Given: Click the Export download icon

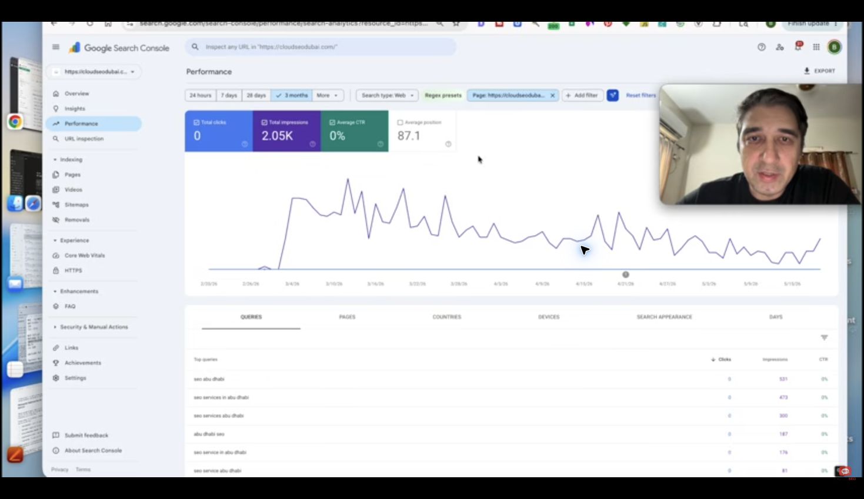Looking at the screenshot, I should tap(807, 71).
